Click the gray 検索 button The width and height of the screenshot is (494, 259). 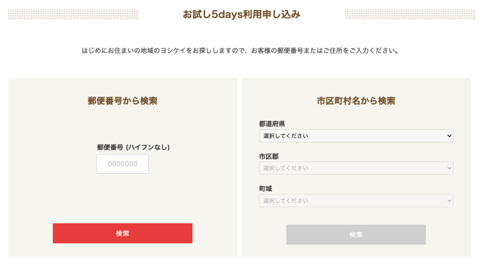coord(356,234)
